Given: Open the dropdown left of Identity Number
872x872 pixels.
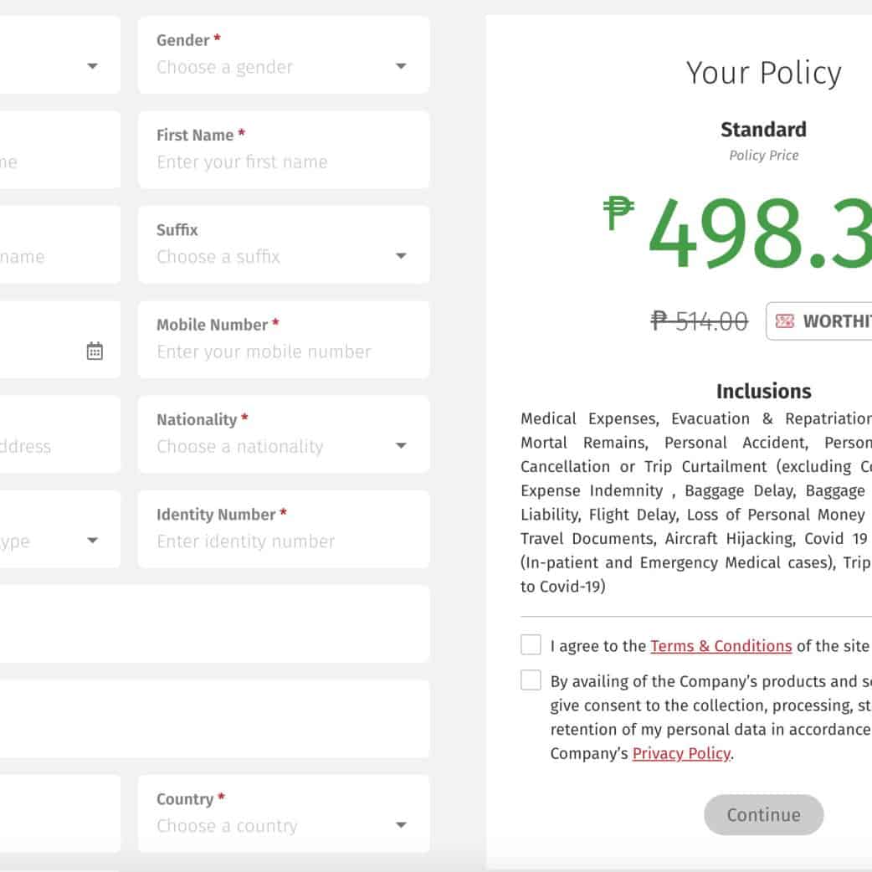Looking at the screenshot, I should pyautogui.click(x=93, y=541).
